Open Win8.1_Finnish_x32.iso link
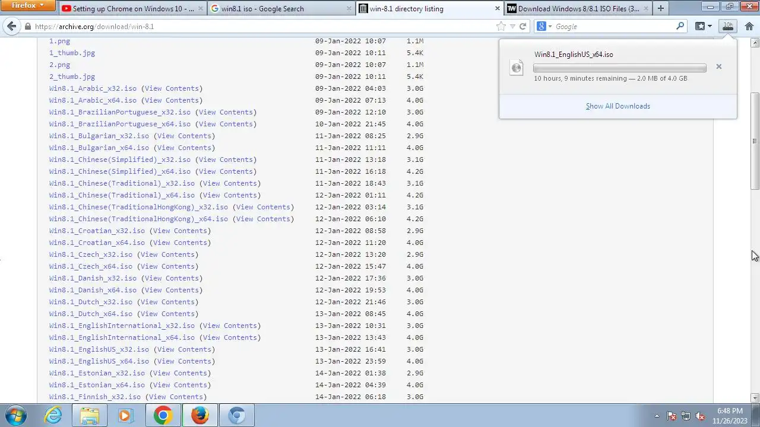The height and width of the screenshot is (427, 760). click(95, 397)
